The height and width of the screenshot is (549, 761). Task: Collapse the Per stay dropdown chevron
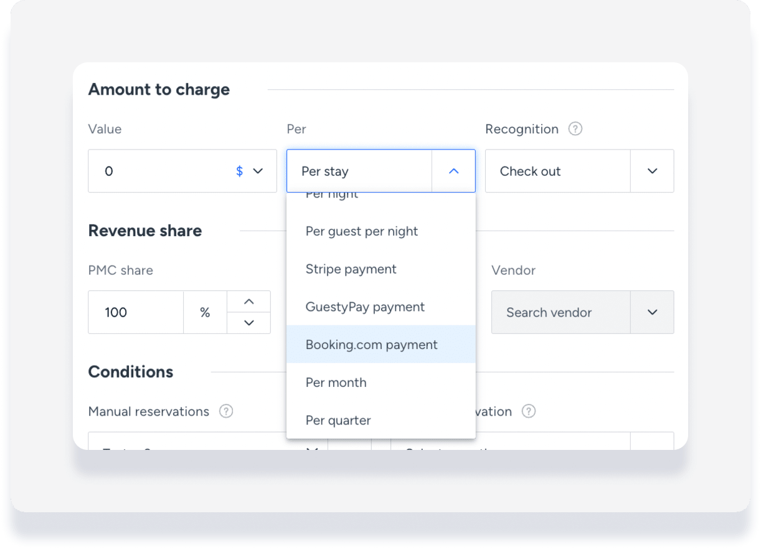point(453,171)
